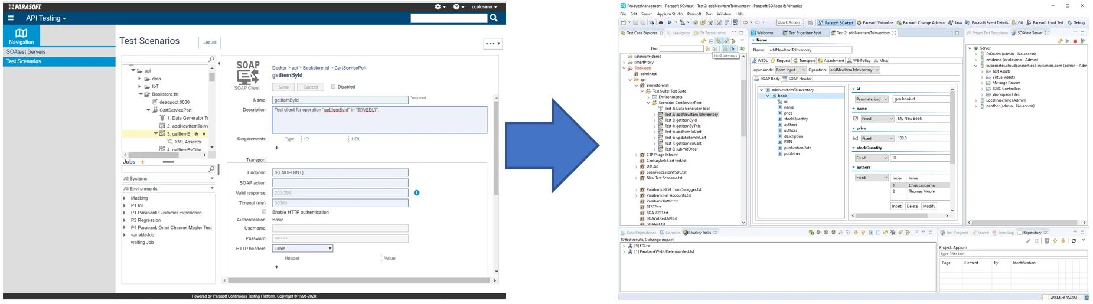Click the Run arrow in SOAtest toolbar
This screenshot has width=1093, height=304.
(x=670, y=22)
